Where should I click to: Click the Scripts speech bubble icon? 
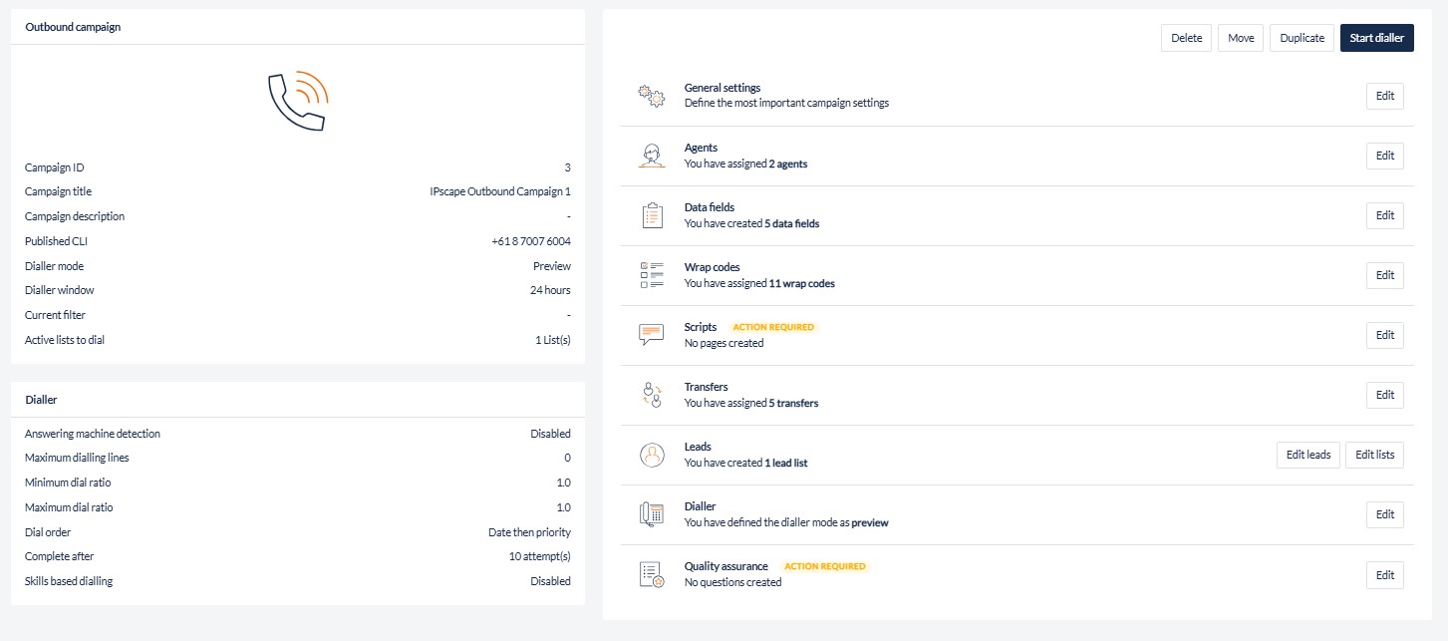coord(651,335)
